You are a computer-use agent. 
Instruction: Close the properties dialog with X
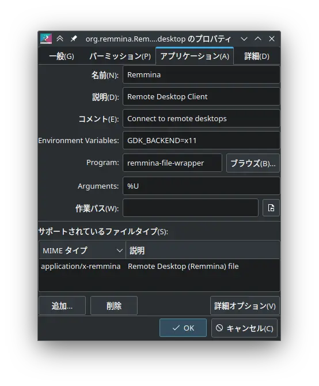click(272, 39)
